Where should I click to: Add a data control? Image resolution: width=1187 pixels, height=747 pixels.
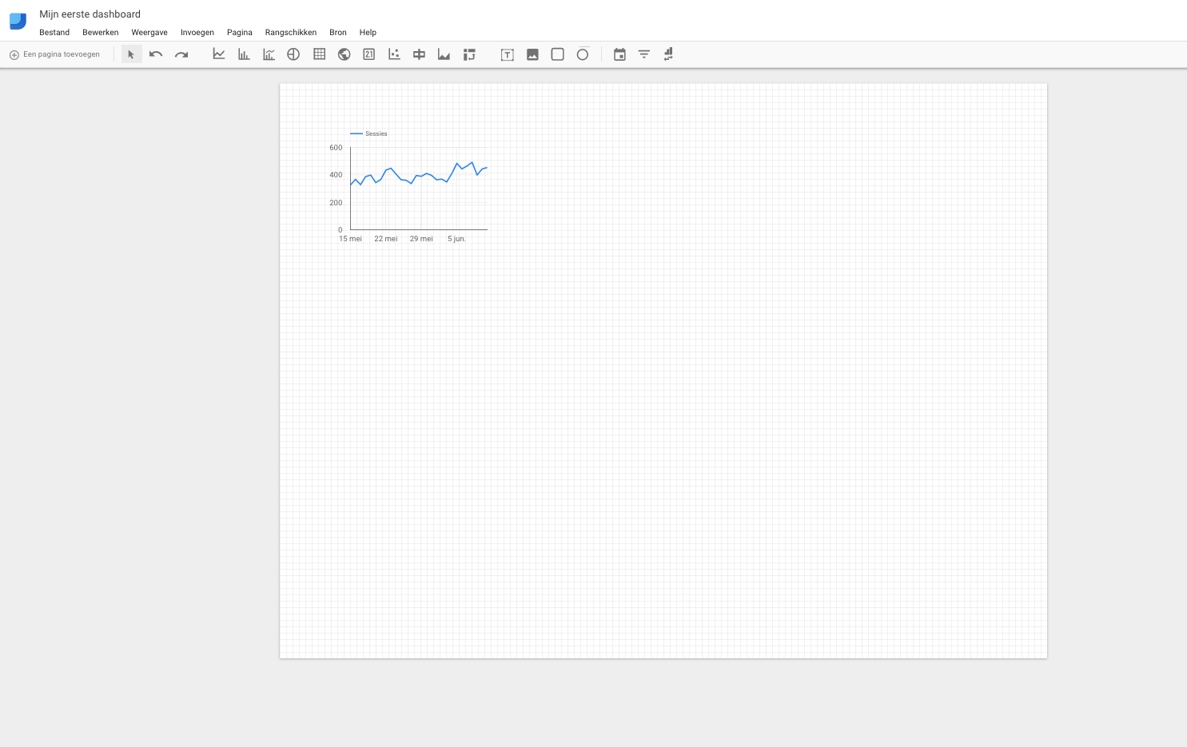(668, 54)
